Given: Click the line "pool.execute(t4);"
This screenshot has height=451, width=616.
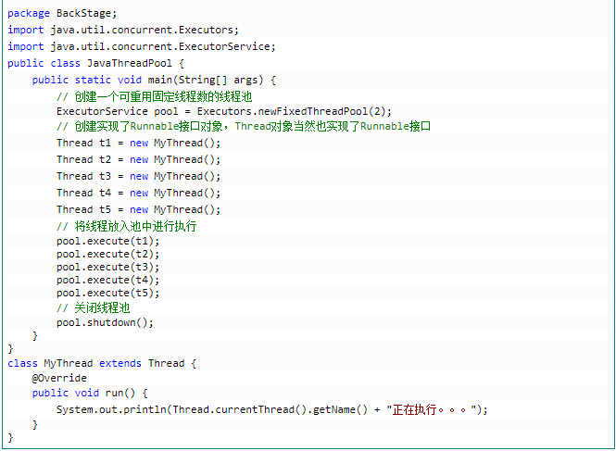Looking at the screenshot, I should tap(108, 280).
